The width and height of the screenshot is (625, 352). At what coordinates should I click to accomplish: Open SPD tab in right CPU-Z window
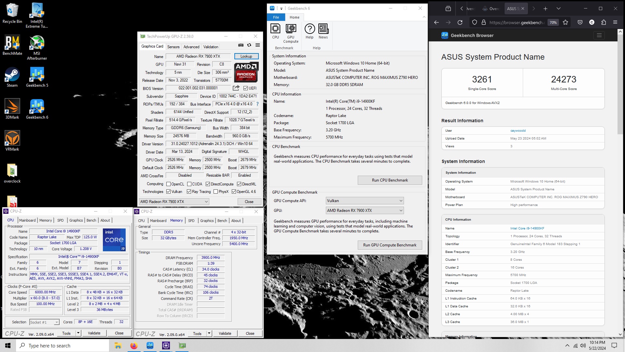[191, 221]
